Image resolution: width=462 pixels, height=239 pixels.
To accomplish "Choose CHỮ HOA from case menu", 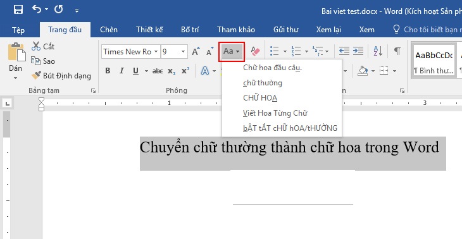I will tap(260, 98).
